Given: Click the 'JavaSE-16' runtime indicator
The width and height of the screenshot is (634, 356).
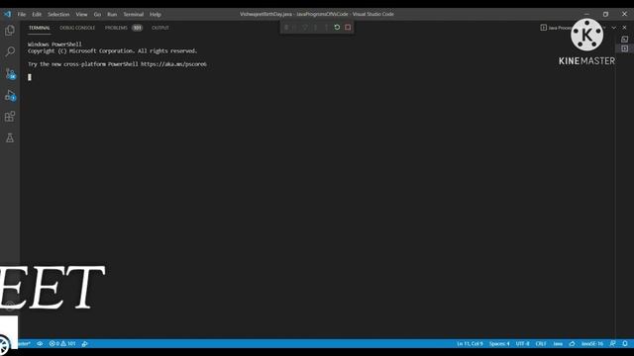Looking at the screenshot, I should point(592,343).
